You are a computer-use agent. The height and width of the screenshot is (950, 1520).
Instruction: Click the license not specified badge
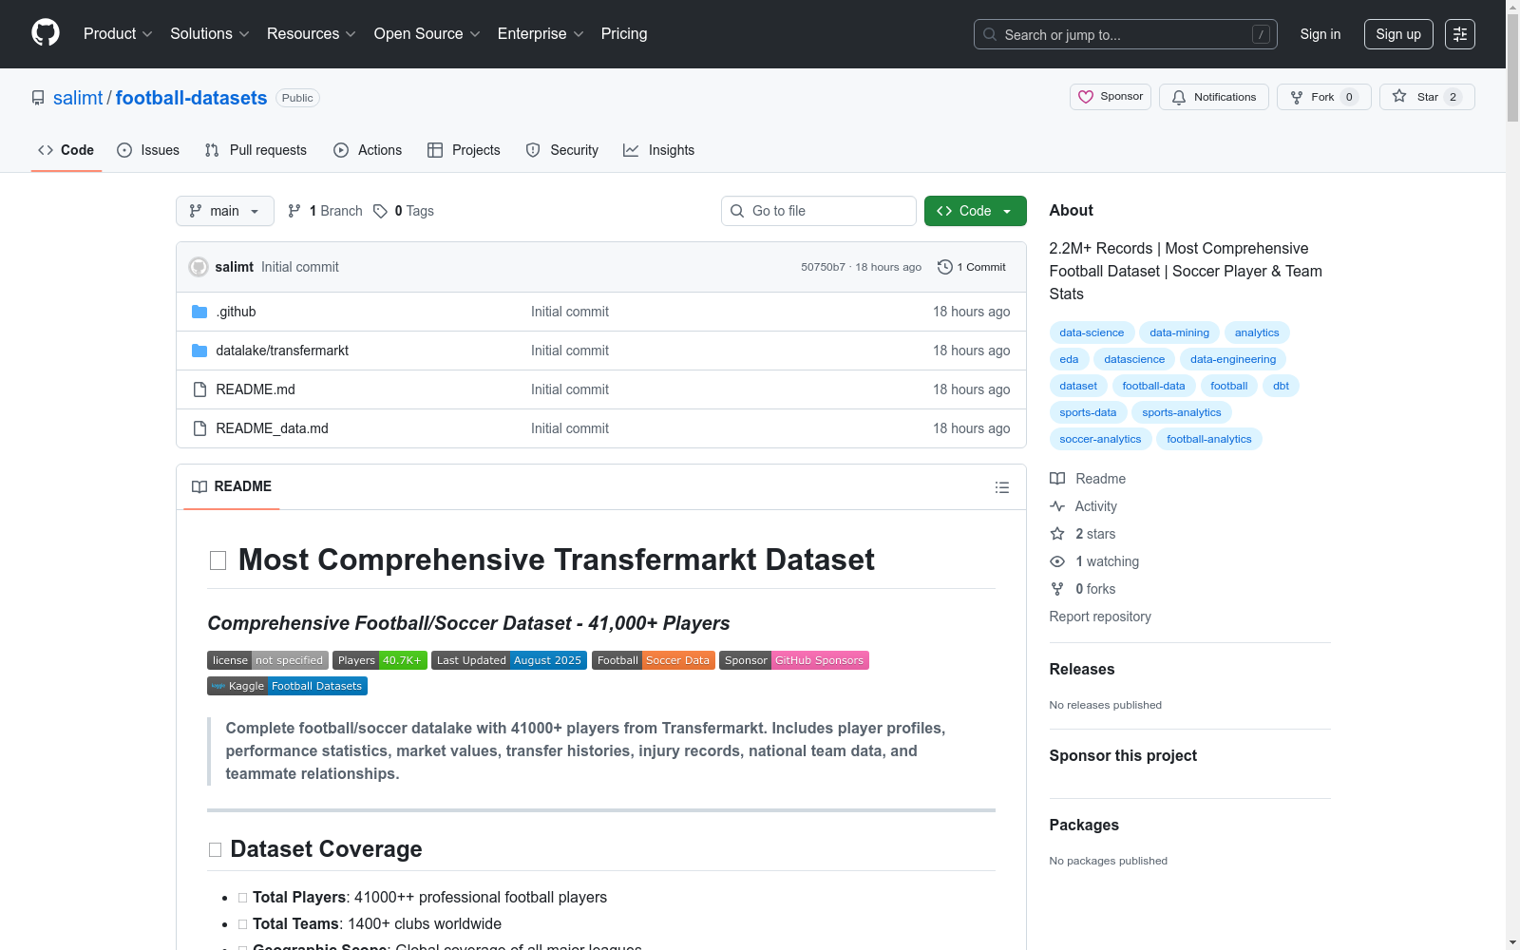pos(268,660)
